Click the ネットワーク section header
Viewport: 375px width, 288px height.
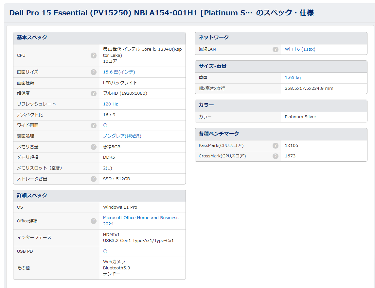click(x=281, y=38)
